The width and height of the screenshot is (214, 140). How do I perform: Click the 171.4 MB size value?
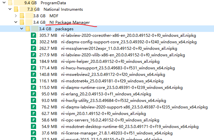[x=48, y=68]
